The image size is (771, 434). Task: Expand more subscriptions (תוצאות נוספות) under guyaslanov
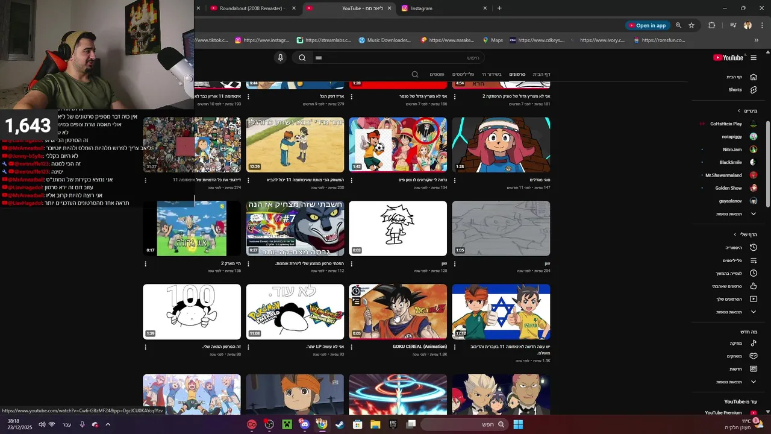736,214
